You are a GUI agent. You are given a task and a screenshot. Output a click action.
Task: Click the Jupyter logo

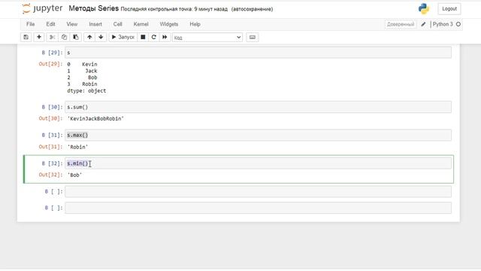coord(42,8)
